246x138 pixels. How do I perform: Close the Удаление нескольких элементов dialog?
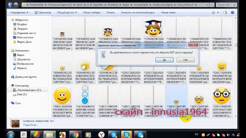pyautogui.click(x=193, y=44)
